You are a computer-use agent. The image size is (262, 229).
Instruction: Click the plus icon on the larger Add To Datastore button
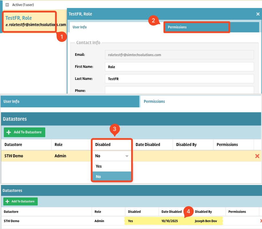click(x=9, y=132)
